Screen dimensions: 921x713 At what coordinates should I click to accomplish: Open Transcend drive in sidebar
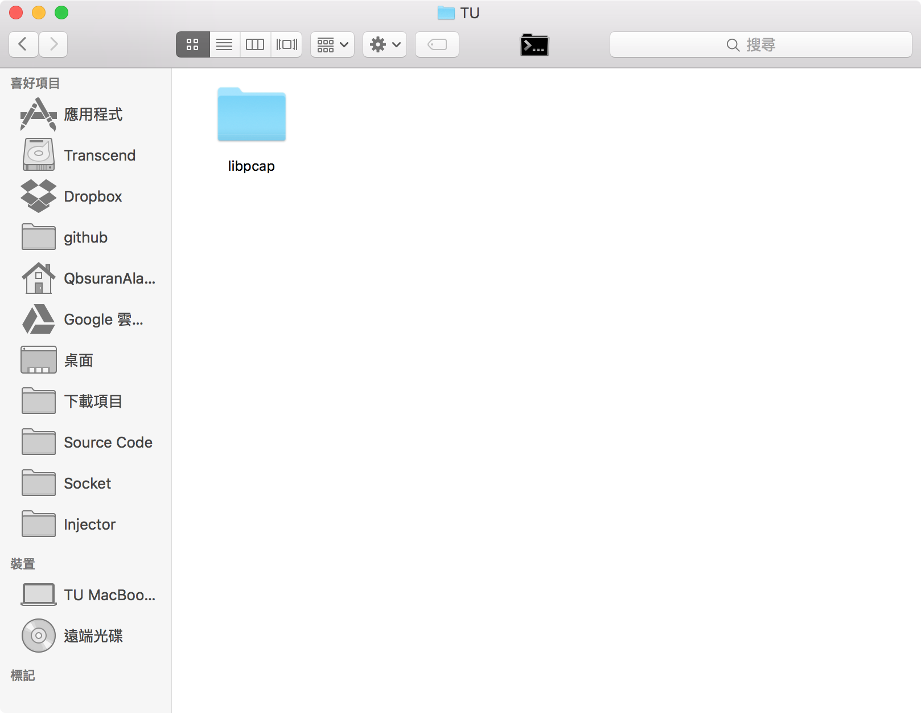(x=99, y=155)
